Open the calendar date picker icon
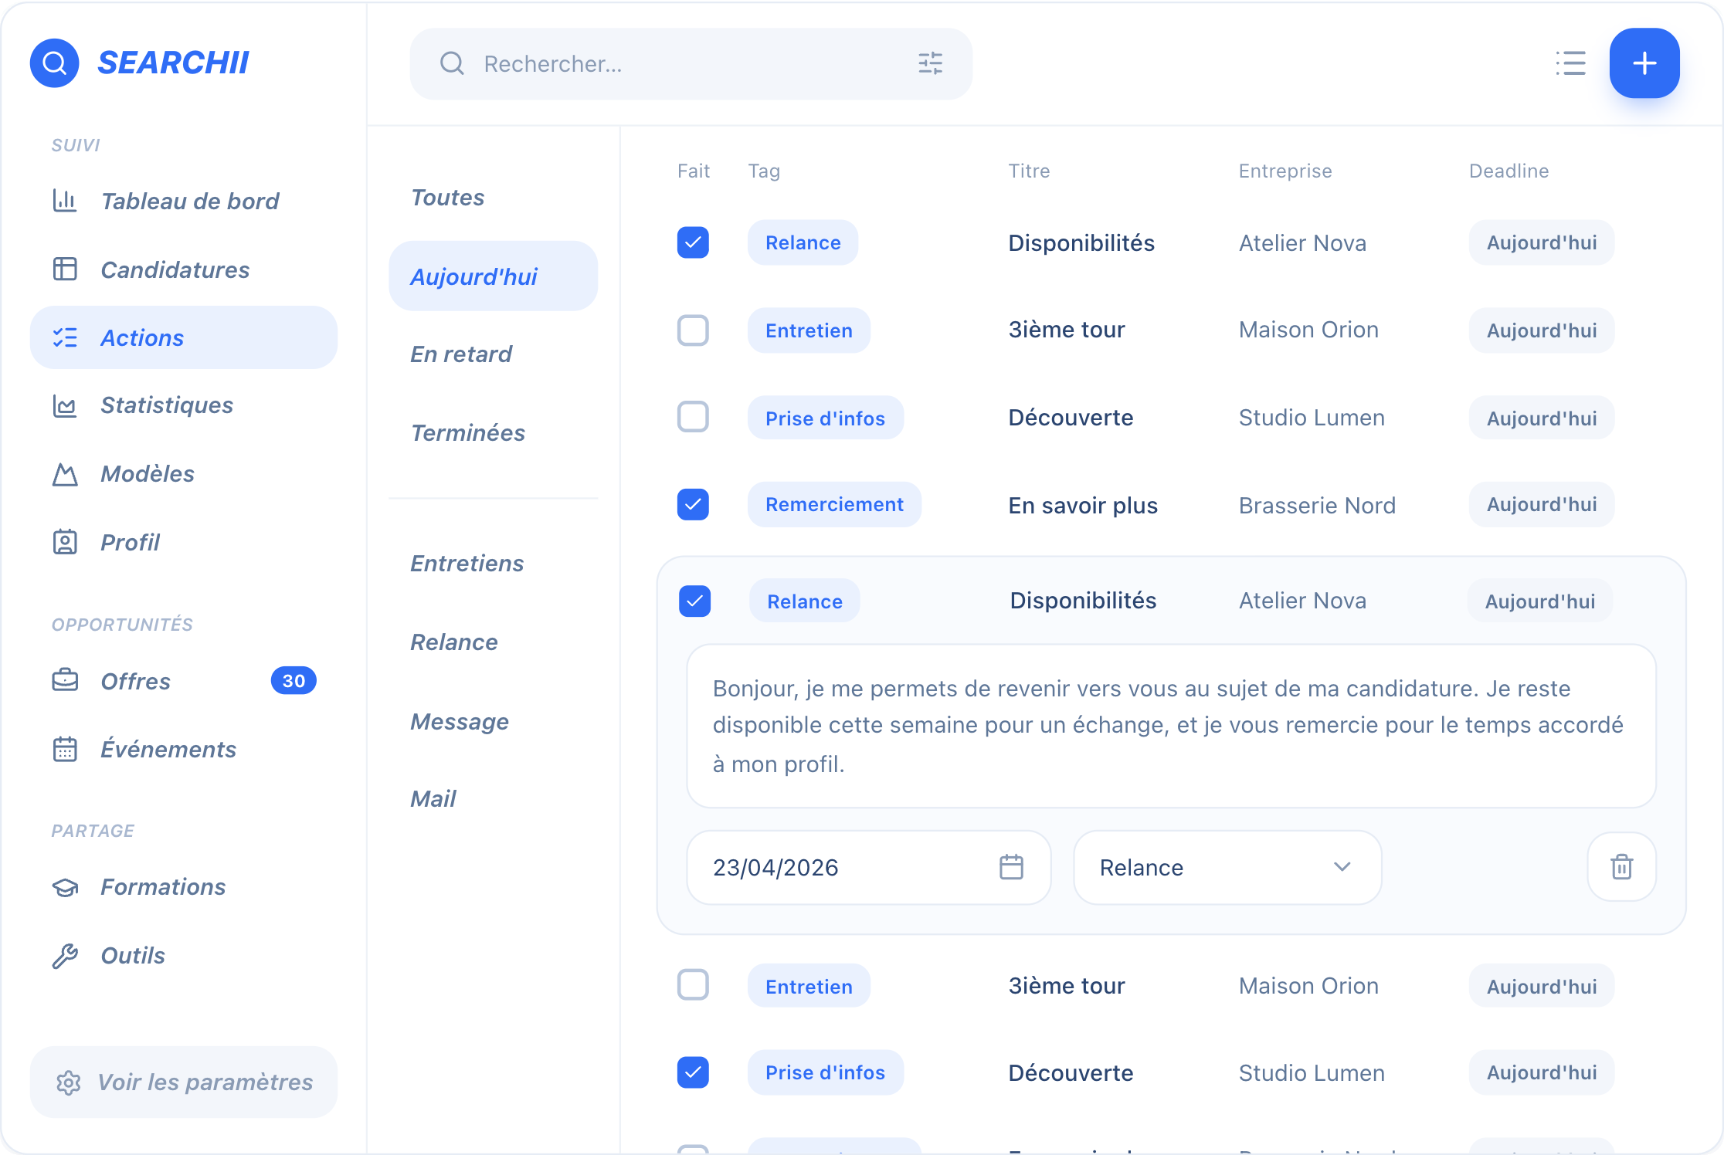 (x=1011, y=867)
